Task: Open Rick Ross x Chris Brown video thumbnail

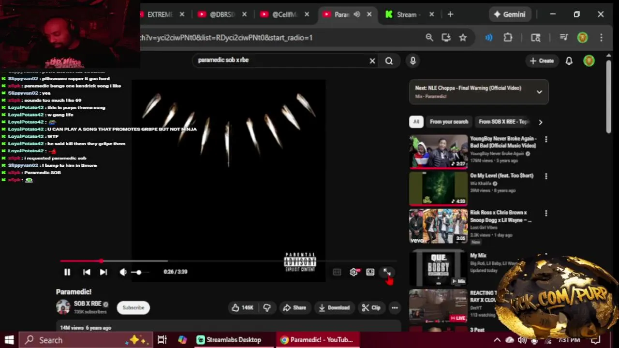Action: (x=439, y=226)
